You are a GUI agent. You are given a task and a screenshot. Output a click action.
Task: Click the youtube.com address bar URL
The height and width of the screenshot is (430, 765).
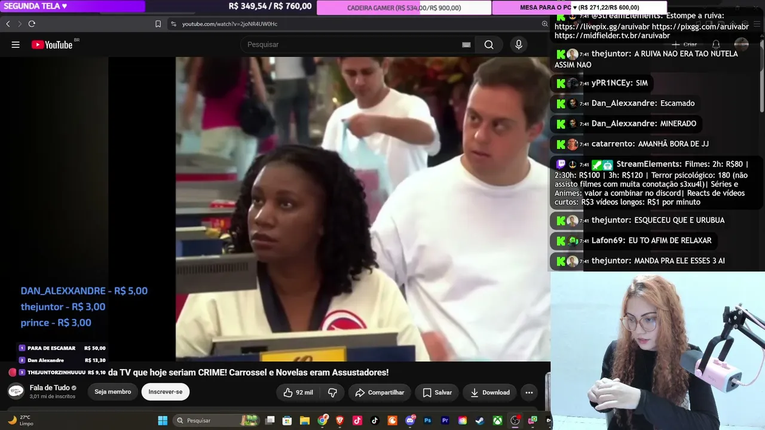click(x=229, y=24)
